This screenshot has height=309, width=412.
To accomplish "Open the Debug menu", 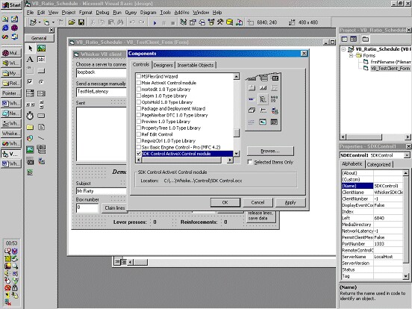I will pos(102,13).
